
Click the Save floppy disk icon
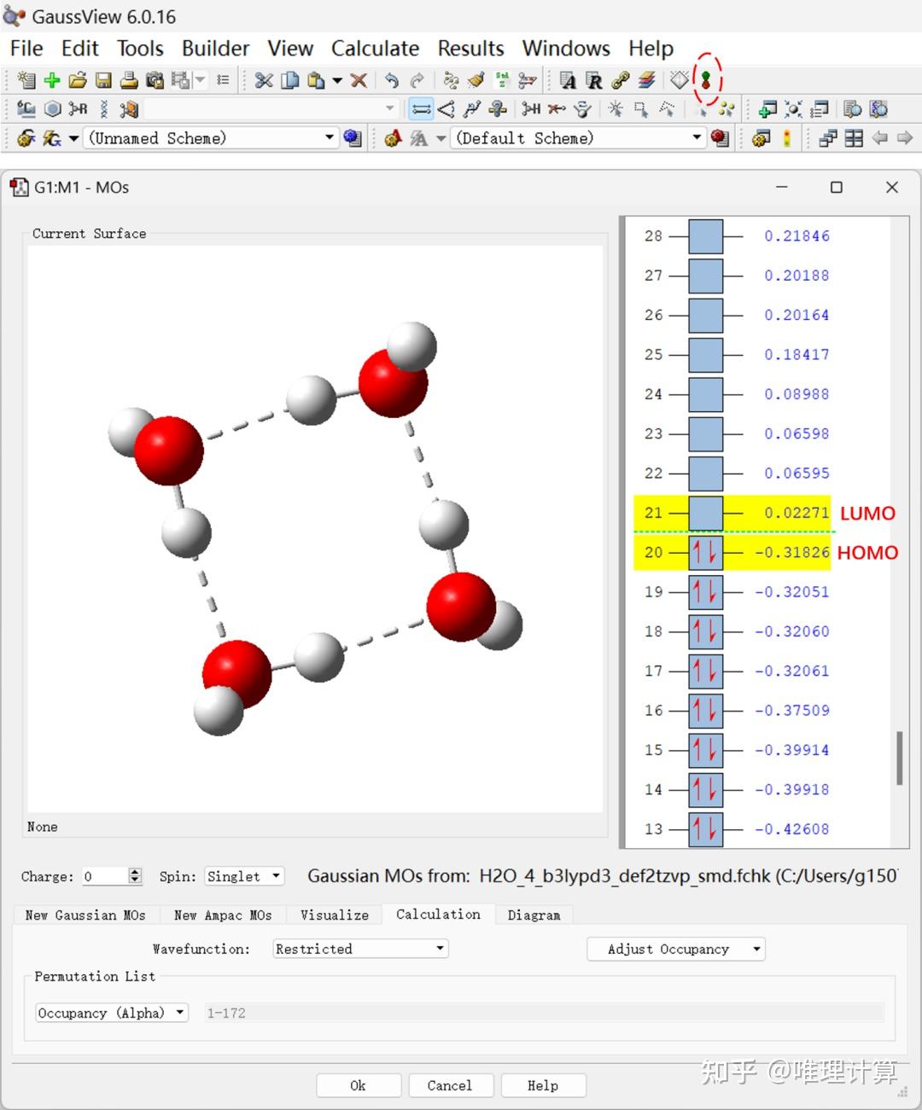(103, 80)
